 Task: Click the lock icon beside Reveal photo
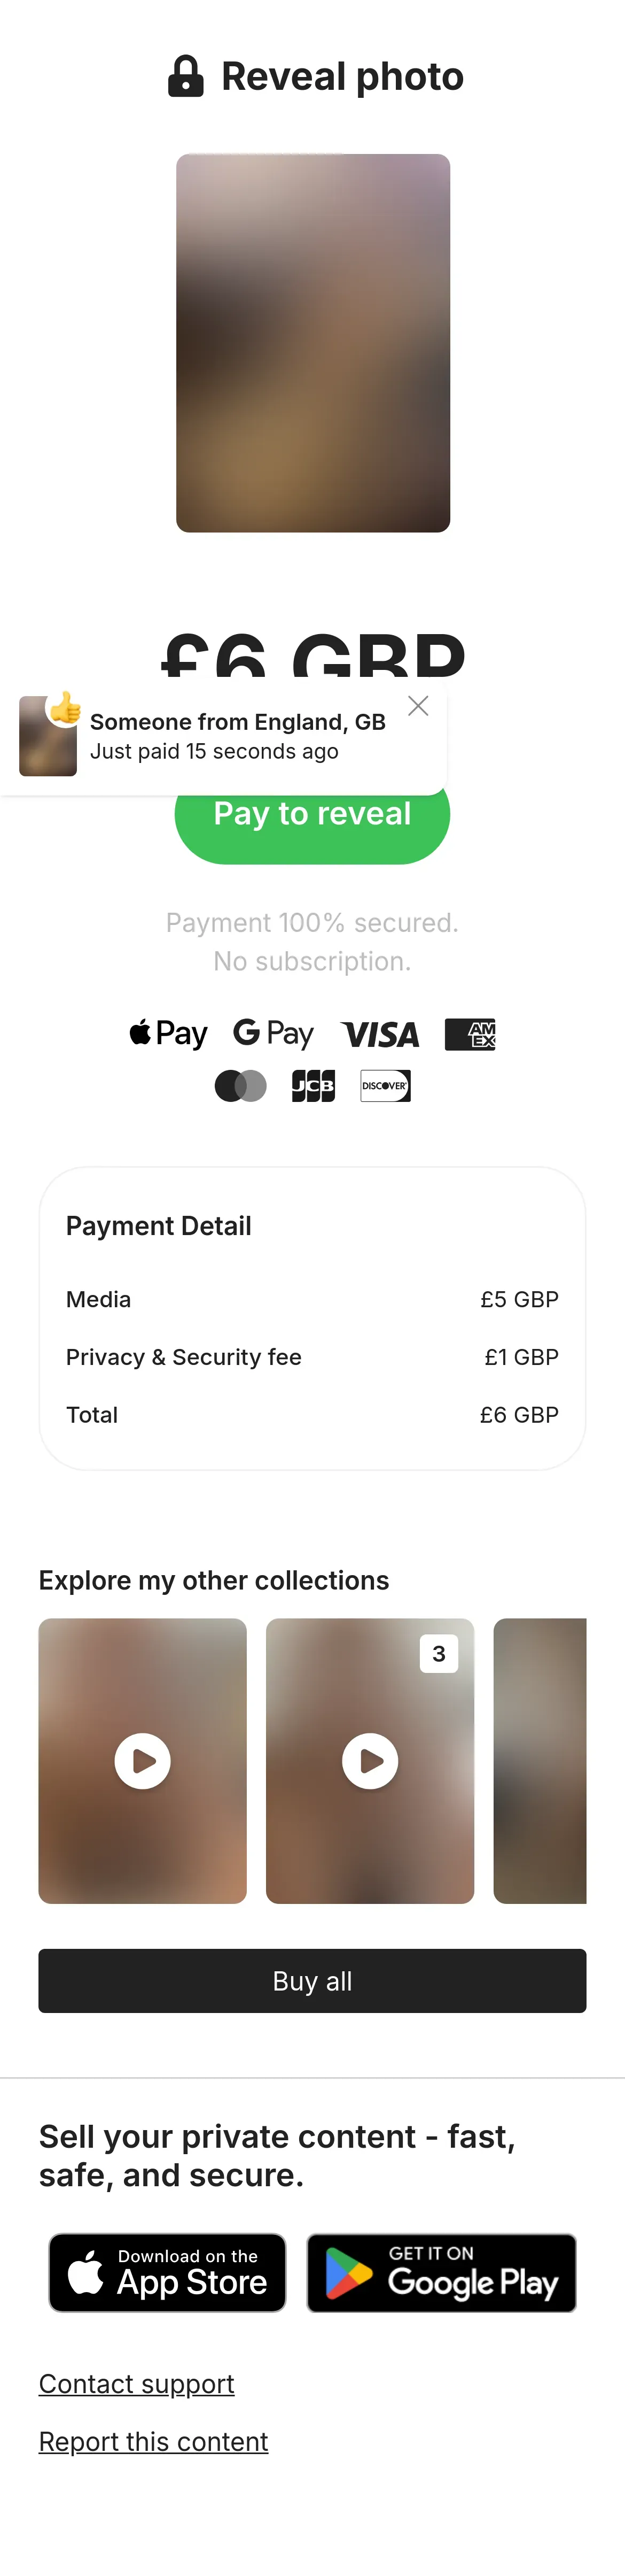186,76
